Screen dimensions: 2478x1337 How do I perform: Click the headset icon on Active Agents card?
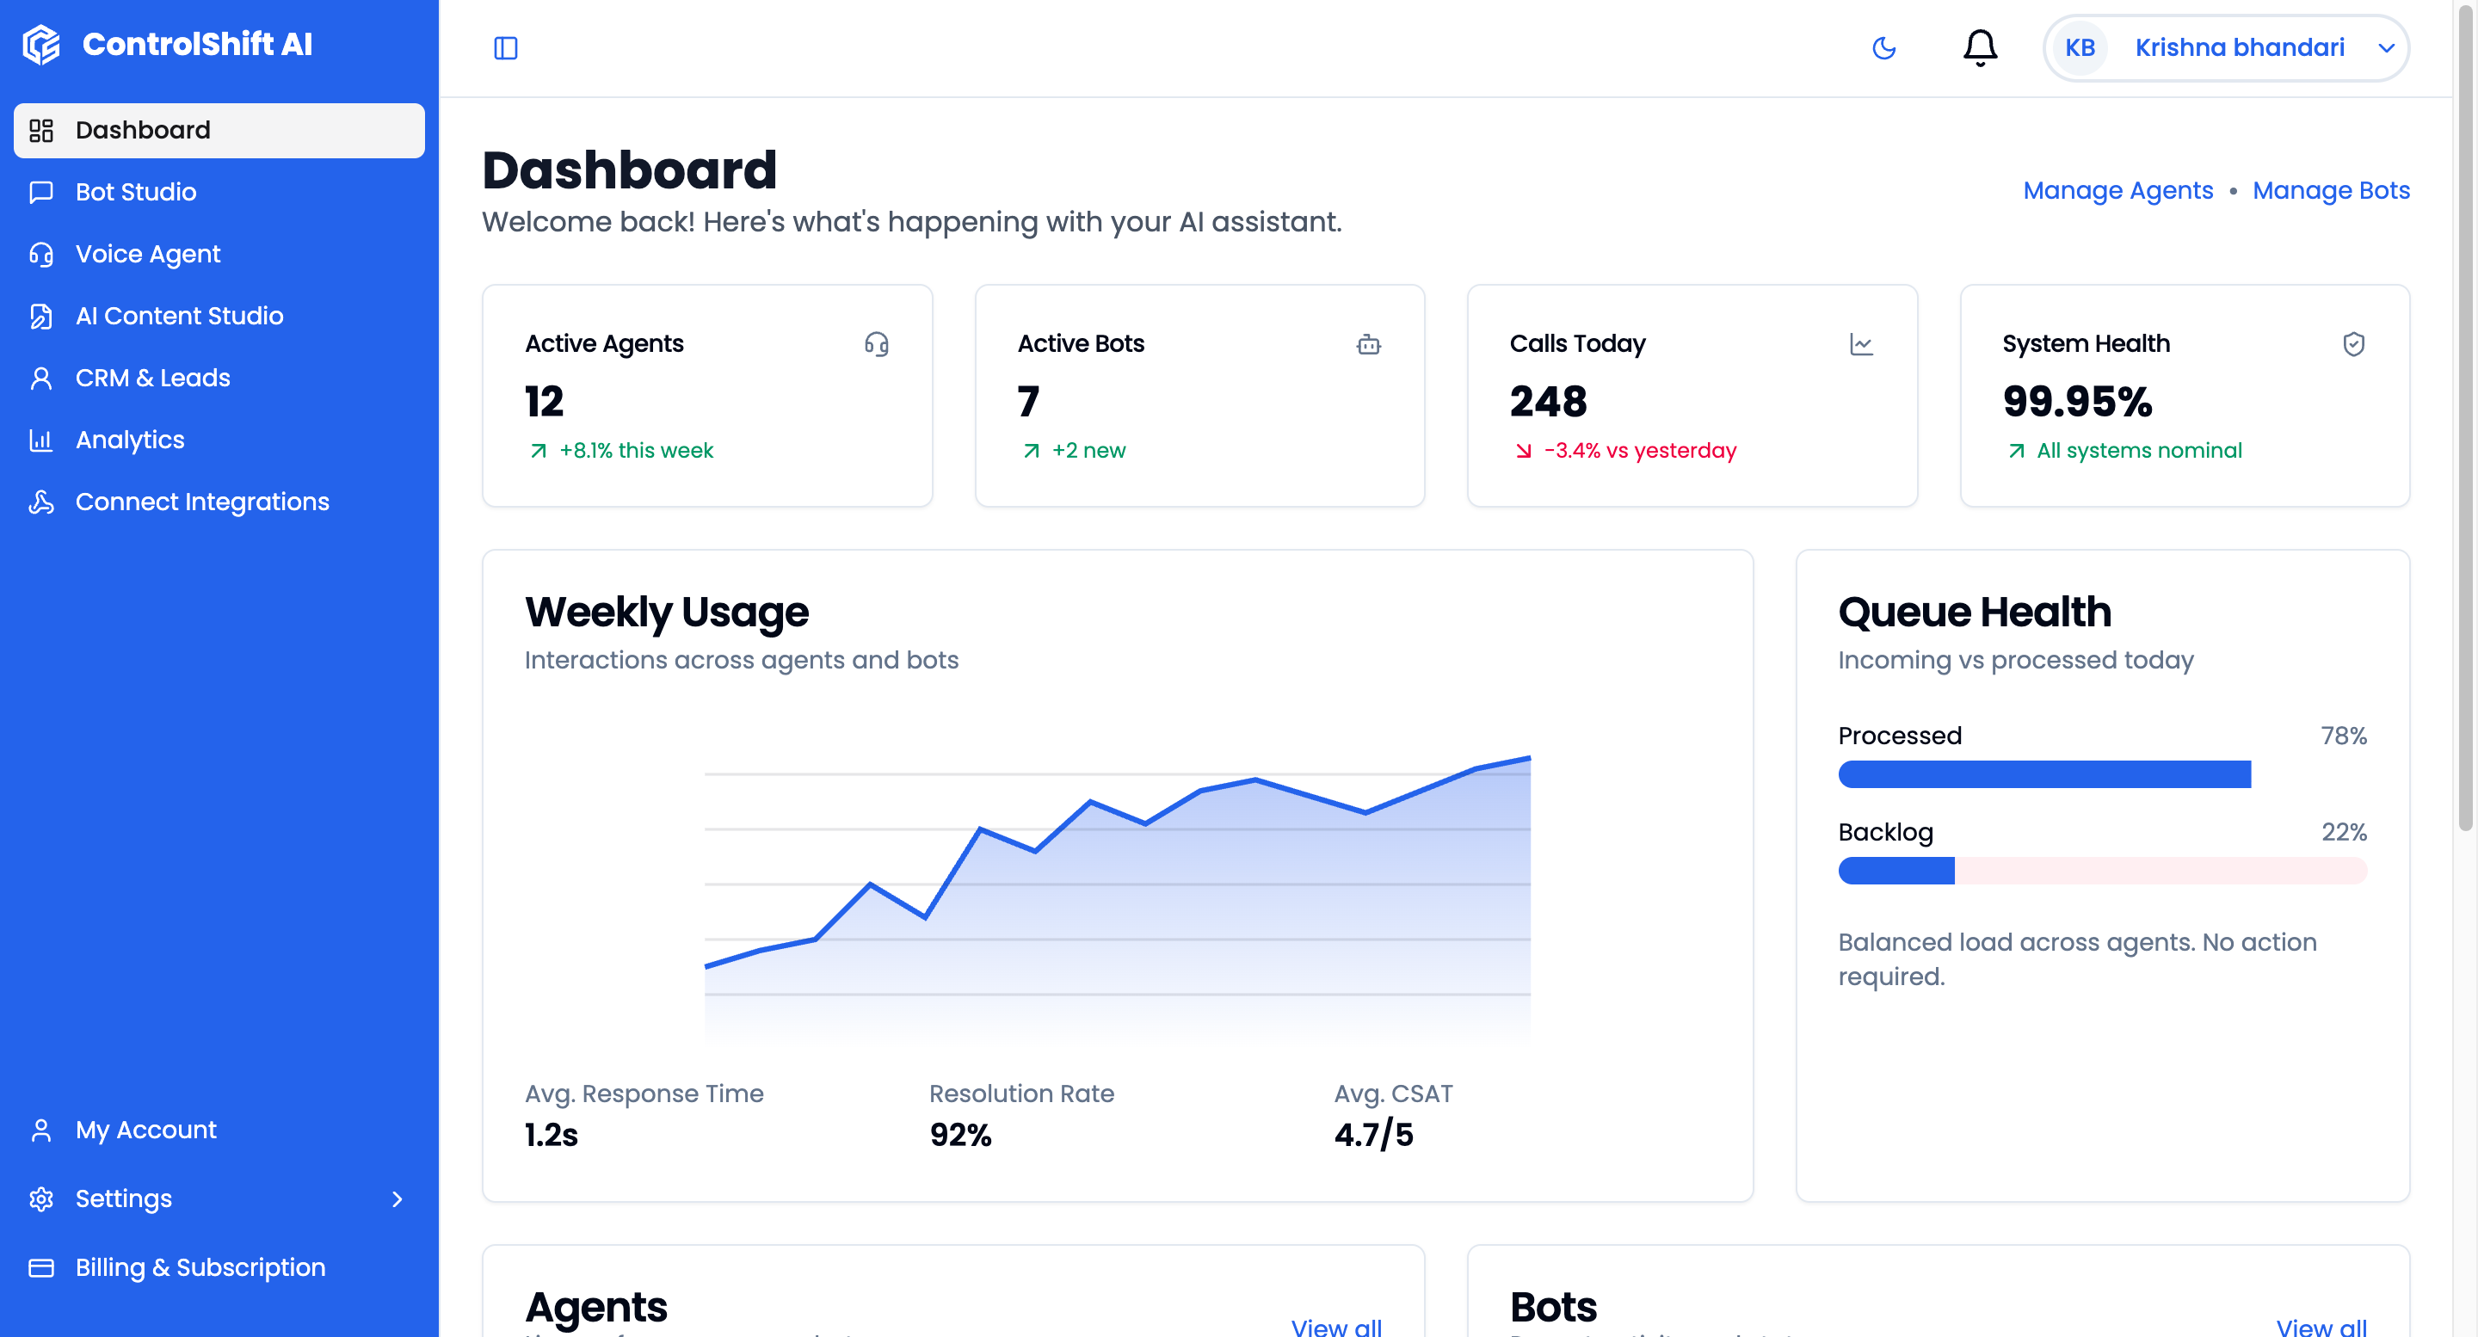(x=877, y=343)
